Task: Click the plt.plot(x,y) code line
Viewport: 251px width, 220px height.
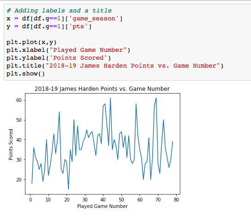Action: tap(31, 42)
